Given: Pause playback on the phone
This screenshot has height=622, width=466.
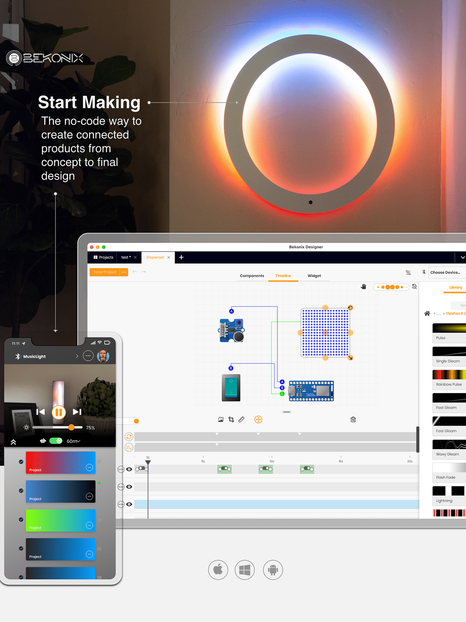Looking at the screenshot, I should click(x=59, y=412).
